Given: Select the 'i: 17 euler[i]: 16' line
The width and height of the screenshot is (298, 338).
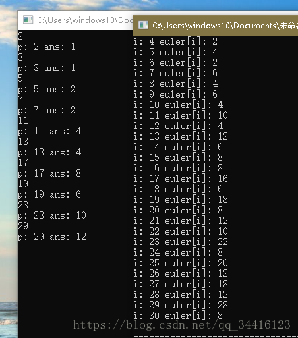Looking at the screenshot, I should point(181,179).
